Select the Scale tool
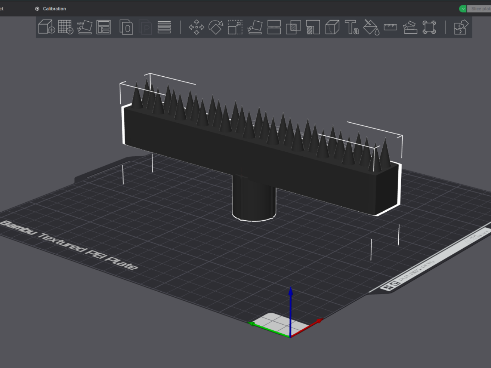Viewport: 491px width, 368px height. (235, 27)
